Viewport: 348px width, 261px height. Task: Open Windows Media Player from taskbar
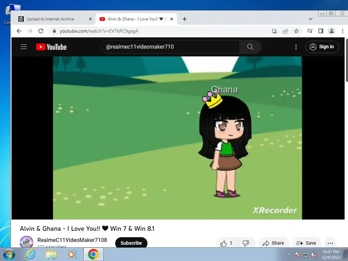pyautogui.click(x=72, y=254)
